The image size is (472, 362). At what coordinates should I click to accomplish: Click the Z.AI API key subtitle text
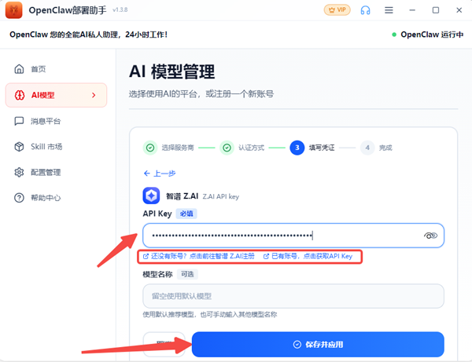click(220, 196)
